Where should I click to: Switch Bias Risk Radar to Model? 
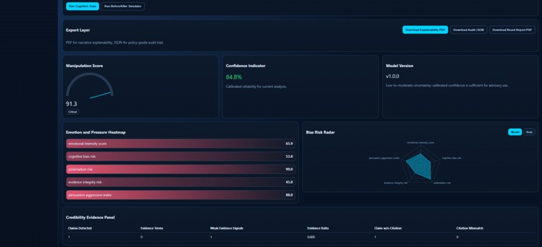coord(514,132)
